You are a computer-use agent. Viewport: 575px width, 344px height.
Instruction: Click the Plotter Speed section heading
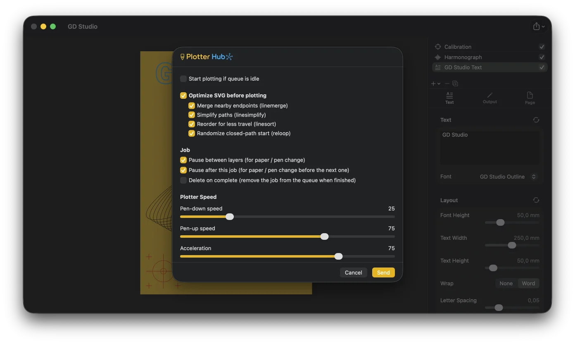click(198, 197)
